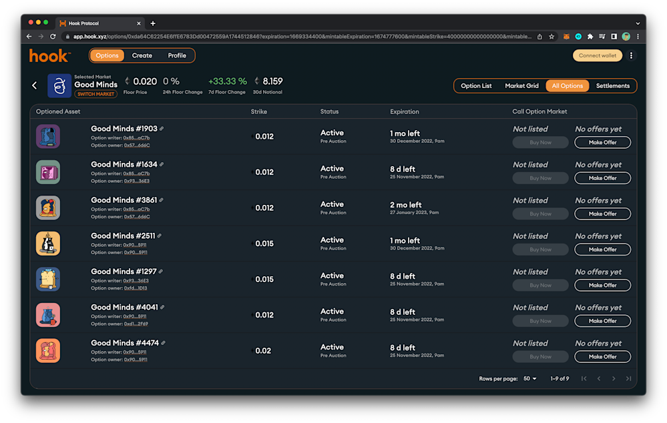Make Offer on Good Minds #2511

[602, 250]
